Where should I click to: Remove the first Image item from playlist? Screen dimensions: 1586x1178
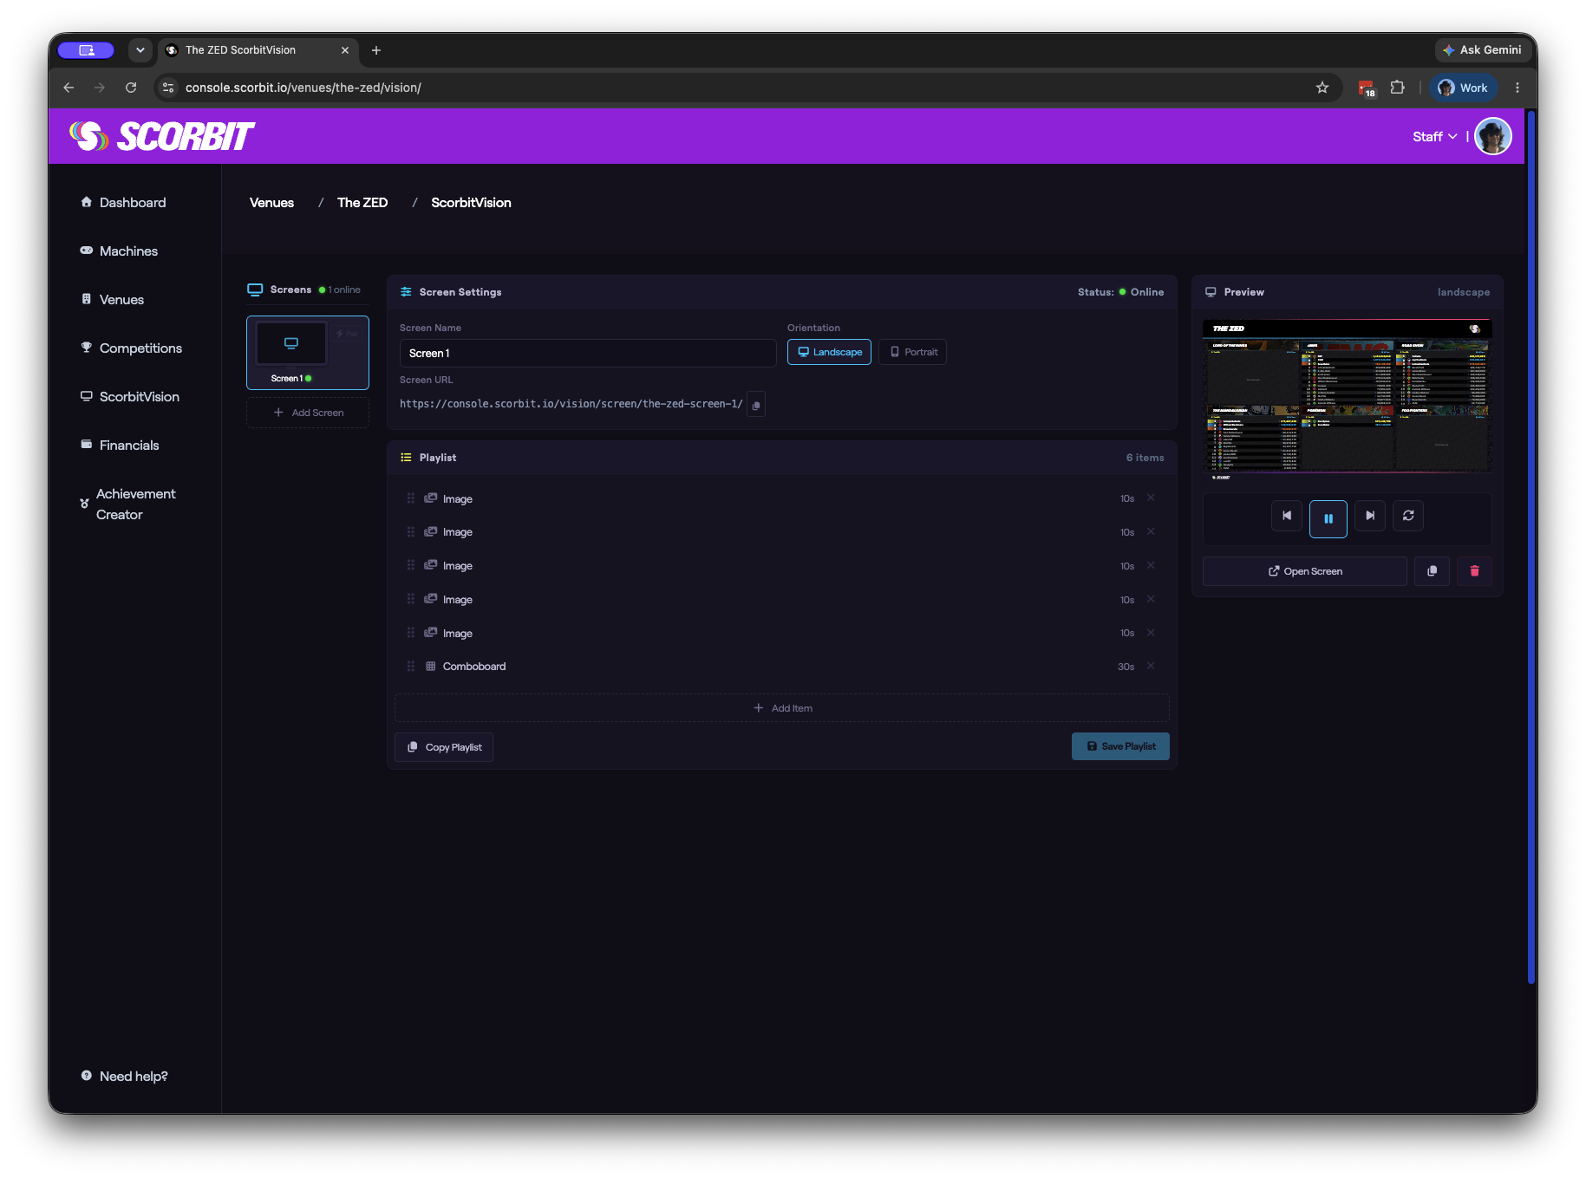coord(1151,498)
